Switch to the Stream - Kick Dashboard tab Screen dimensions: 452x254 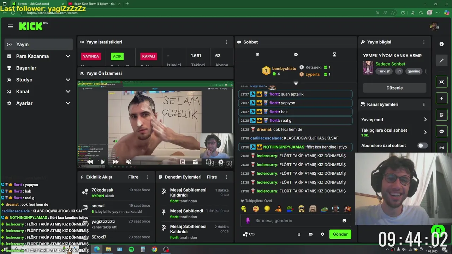[x=38, y=4]
